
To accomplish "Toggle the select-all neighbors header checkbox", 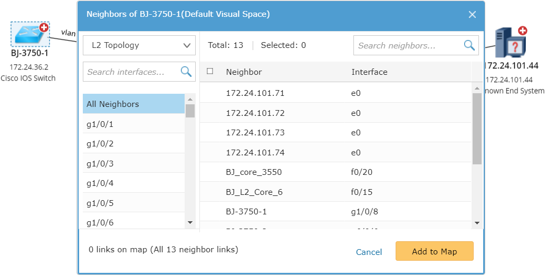I will pyautogui.click(x=210, y=72).
